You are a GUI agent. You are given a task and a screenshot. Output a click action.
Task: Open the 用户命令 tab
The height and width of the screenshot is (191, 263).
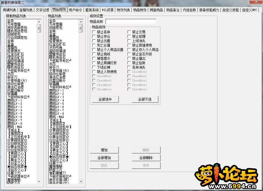[75, 10]
